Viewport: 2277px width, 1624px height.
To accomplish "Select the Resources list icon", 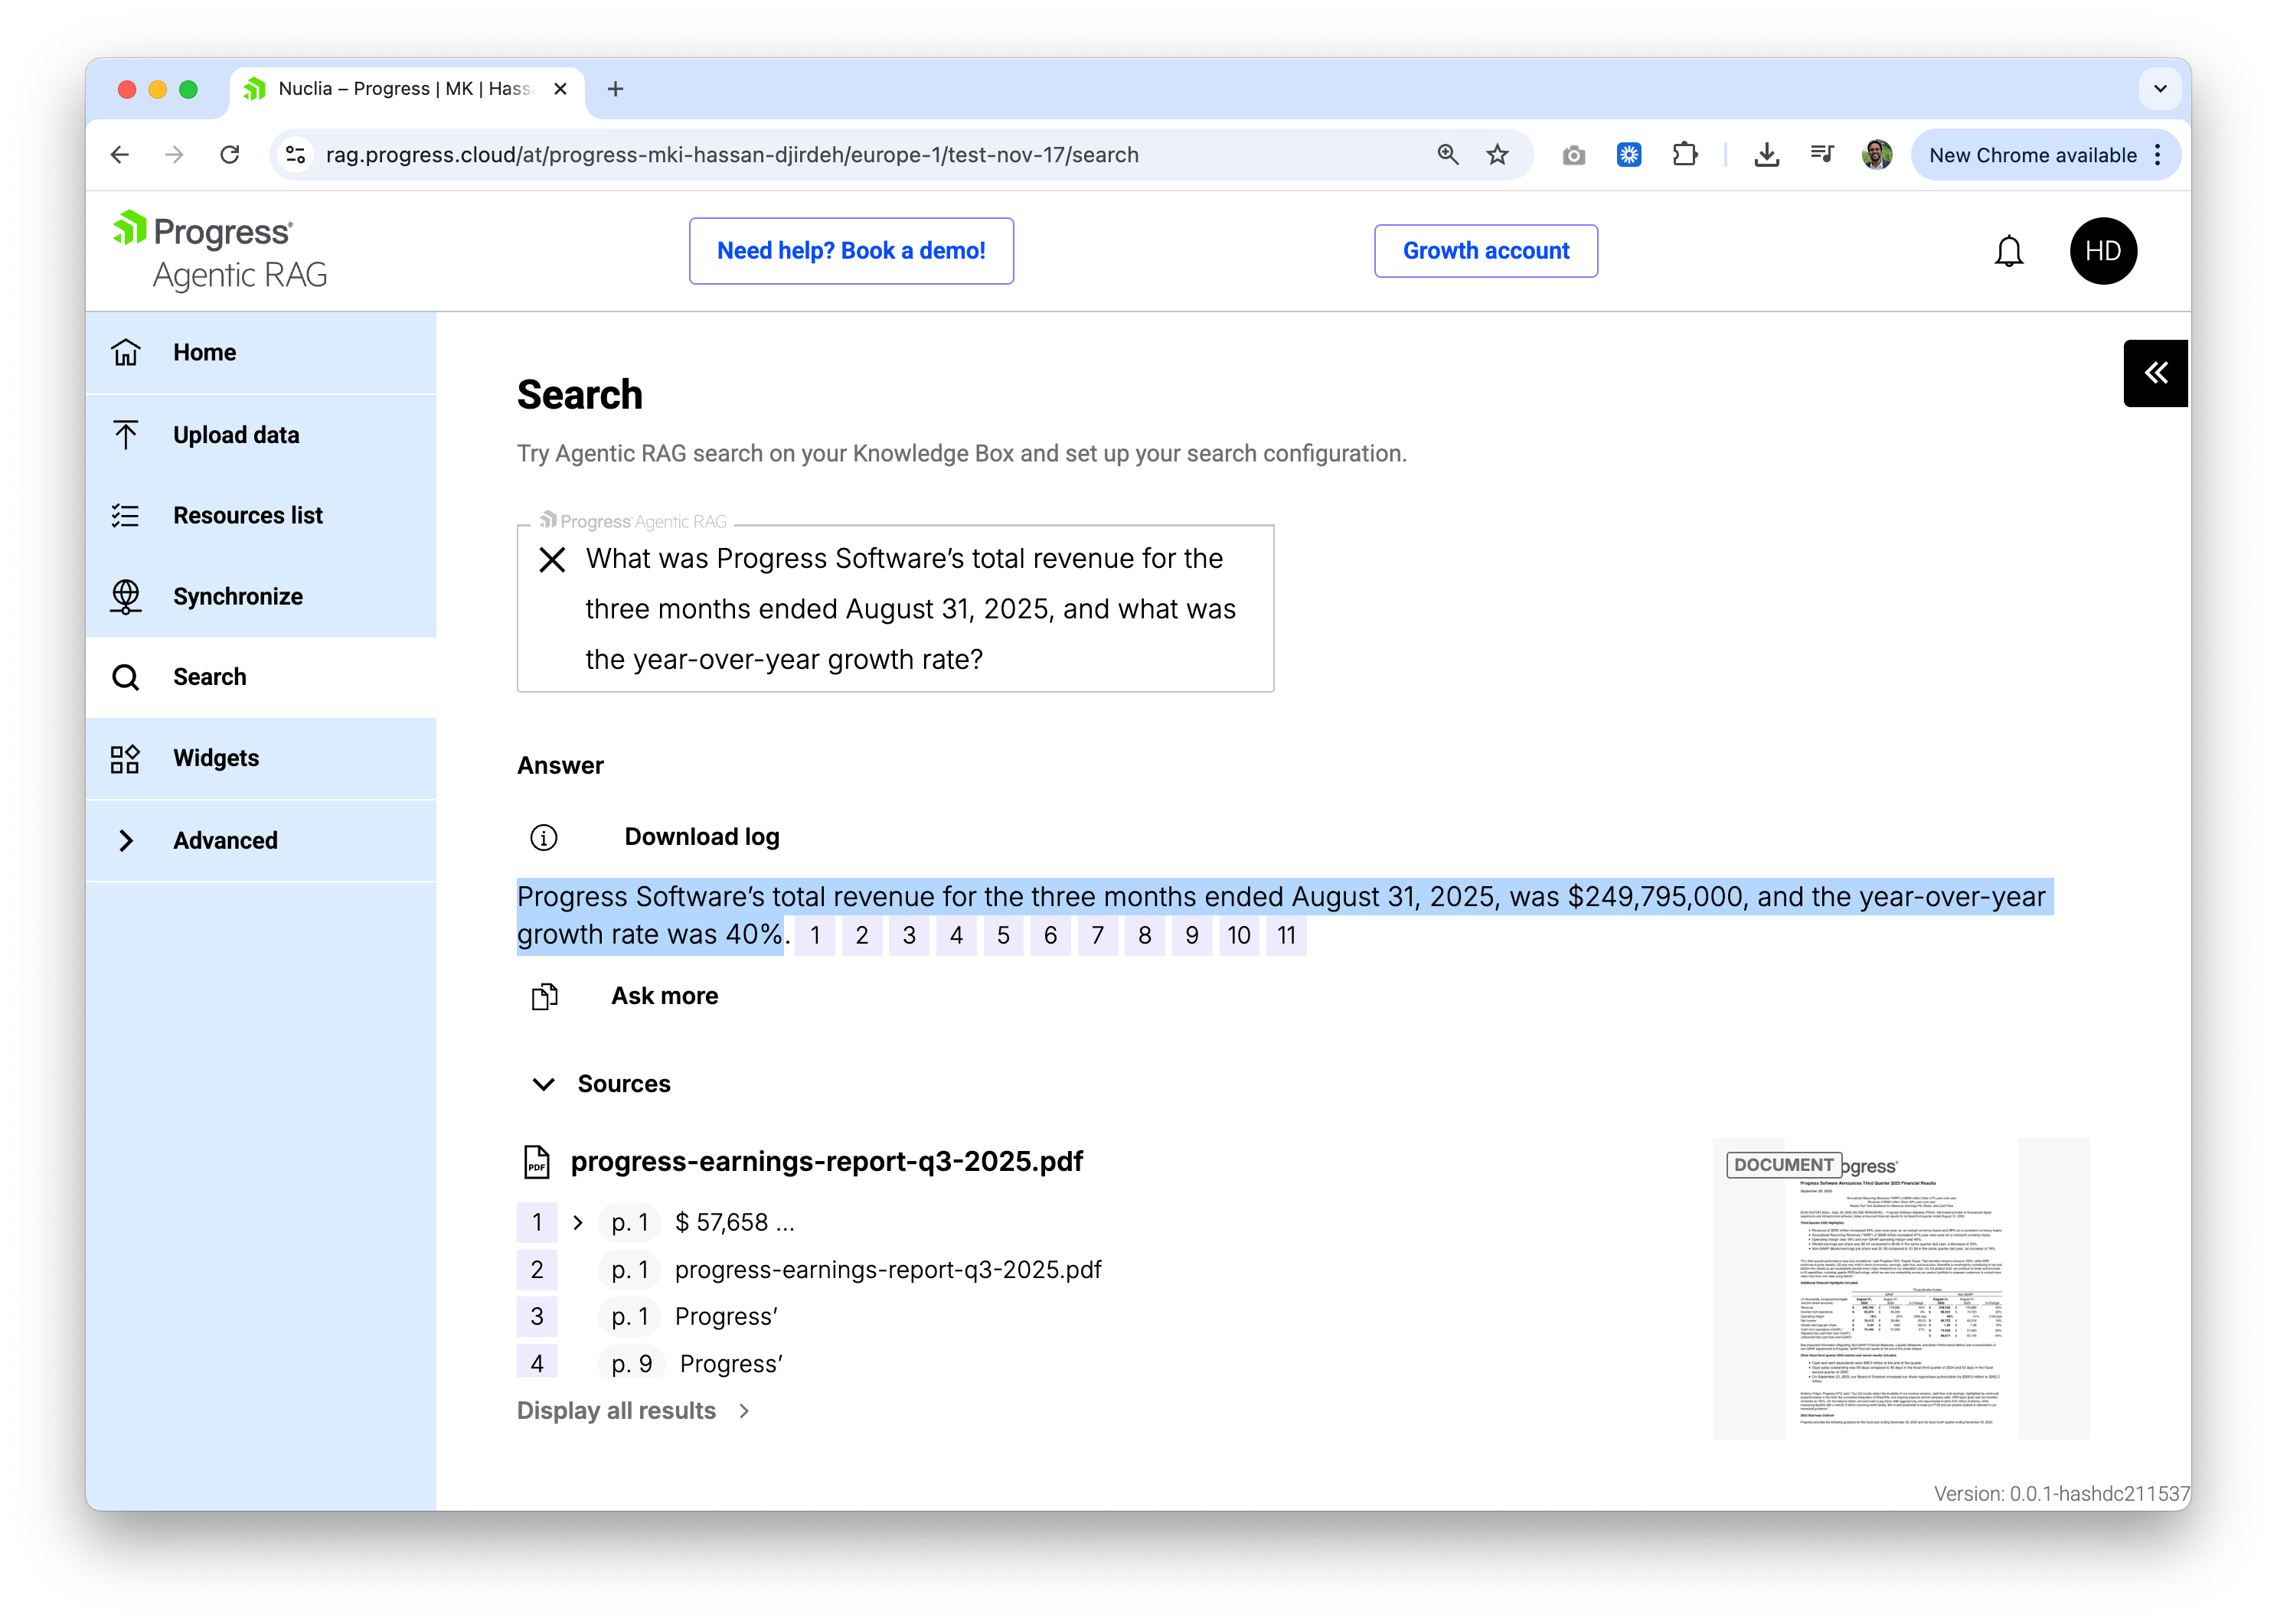I will coord(126,515).
